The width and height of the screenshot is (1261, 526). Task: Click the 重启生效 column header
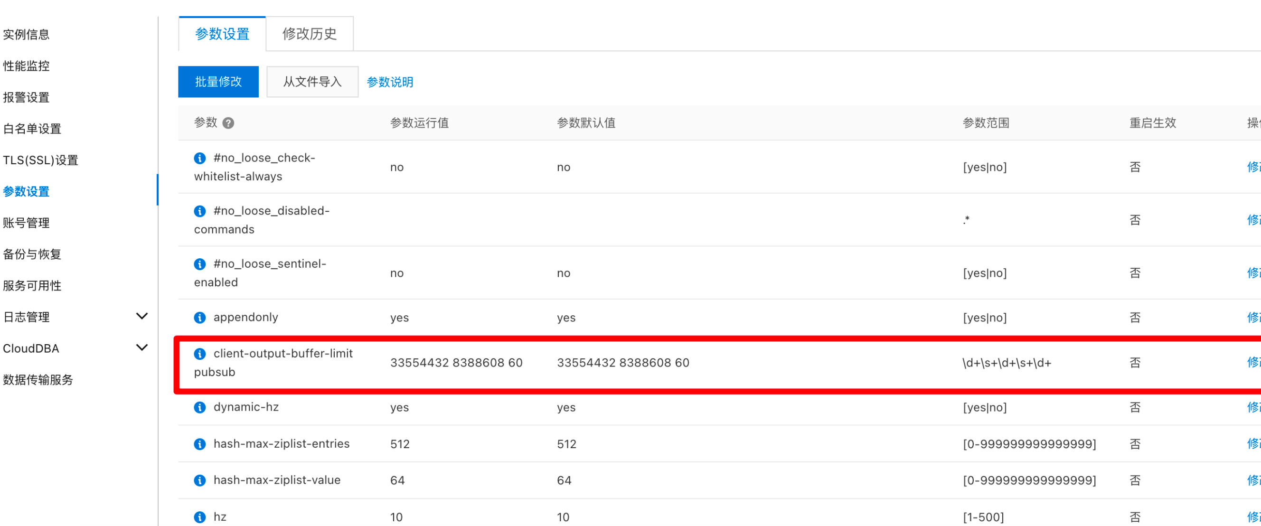pos(1153,123)
